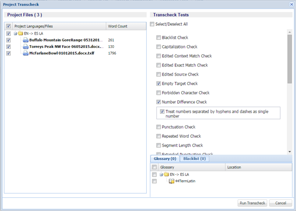
Task: Enable the Repeated Word Check
Action: click(158, 136)
